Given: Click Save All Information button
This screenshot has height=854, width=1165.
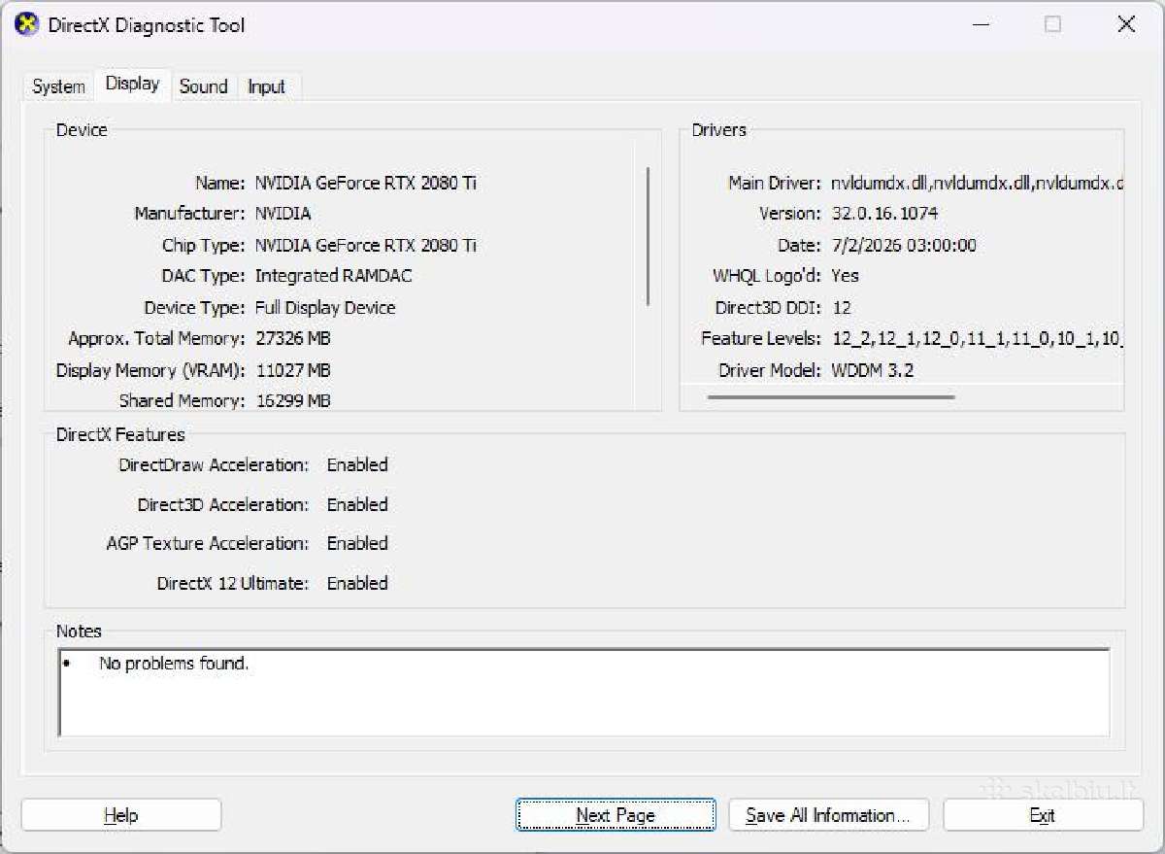Looking at the screenshot, I should (x=828, y=815).
